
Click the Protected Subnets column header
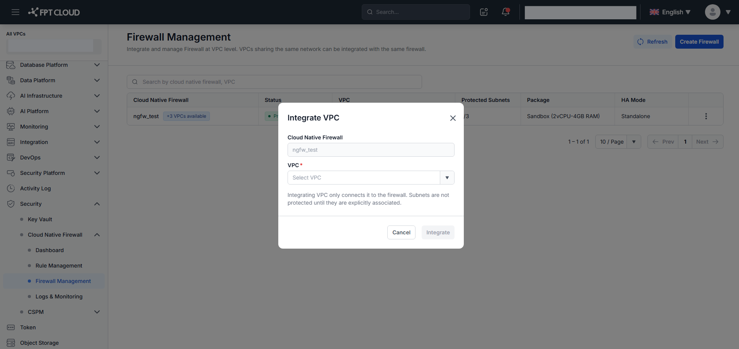pos(485,100)
